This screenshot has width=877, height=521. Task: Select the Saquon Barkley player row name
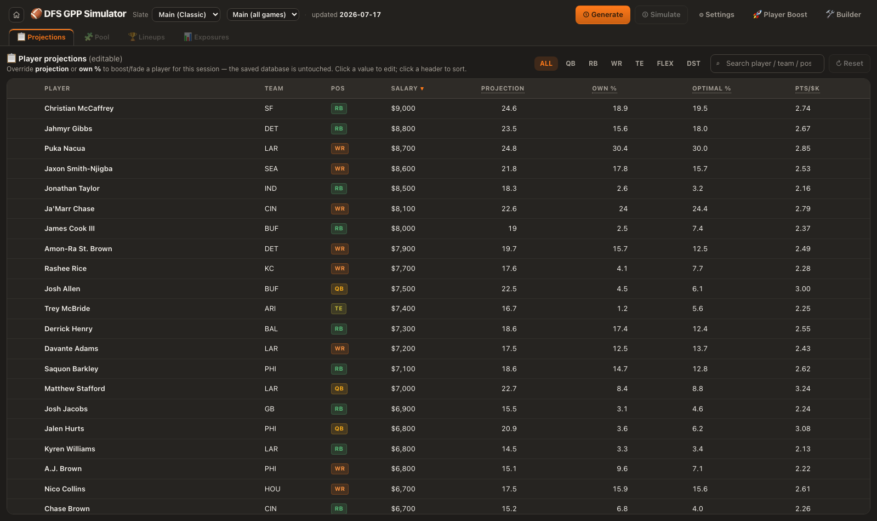coord(71,369)
